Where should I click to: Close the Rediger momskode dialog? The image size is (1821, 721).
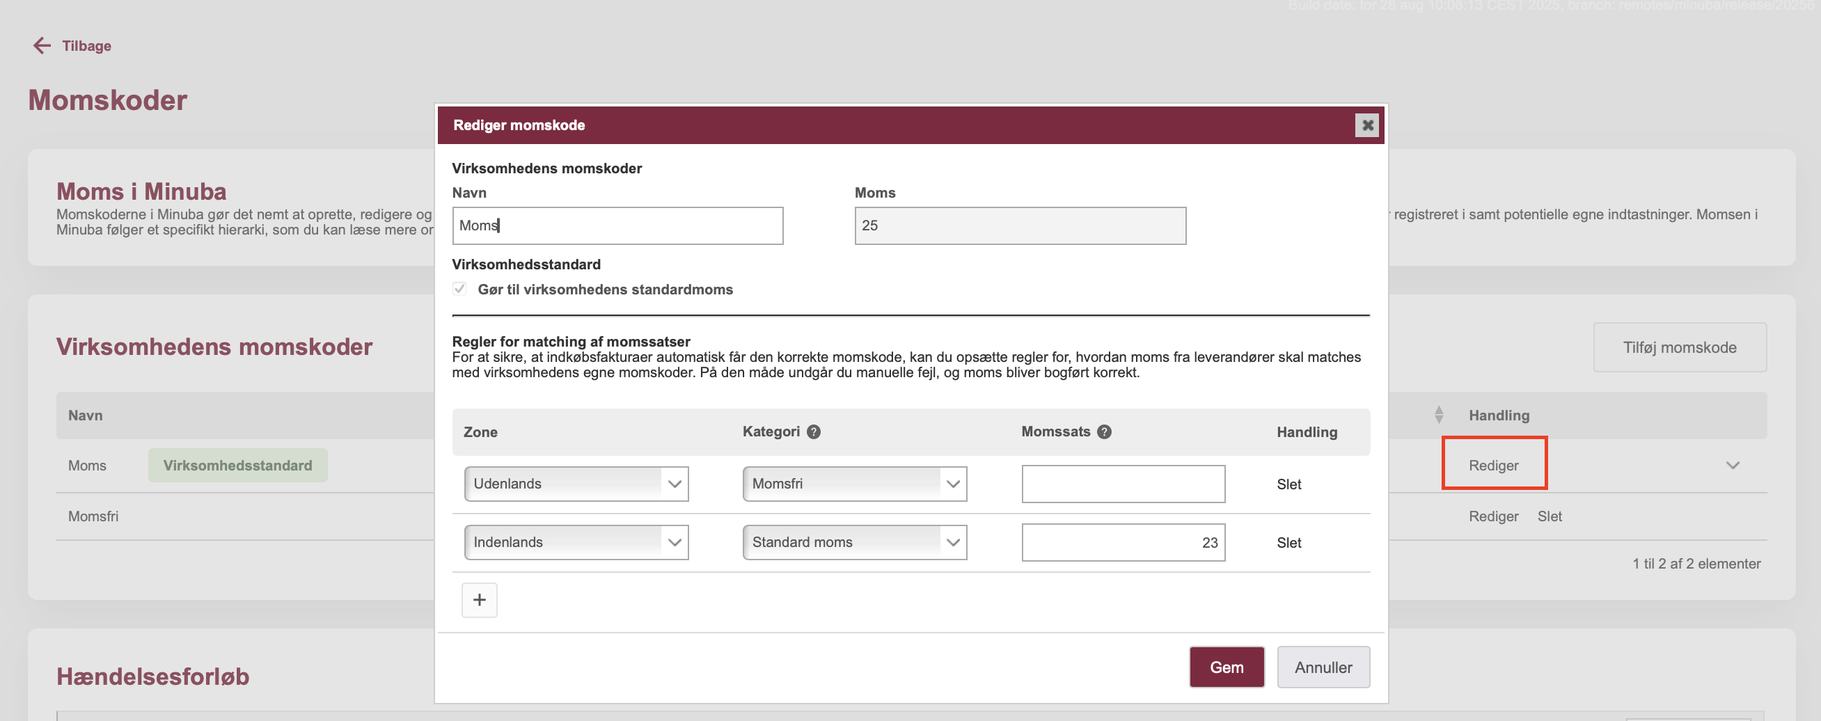pyautogui.click(x=1367, y=125)
